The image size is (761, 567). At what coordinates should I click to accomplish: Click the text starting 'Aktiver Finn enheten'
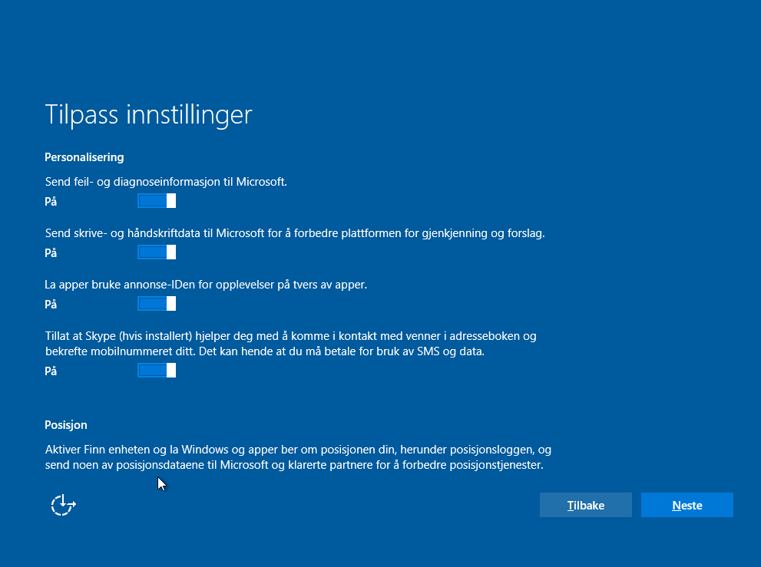pos(298,457)
